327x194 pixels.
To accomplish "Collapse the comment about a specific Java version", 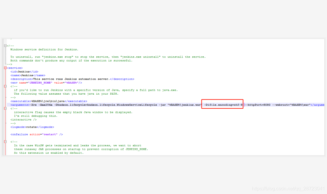I will coord(5,86).
